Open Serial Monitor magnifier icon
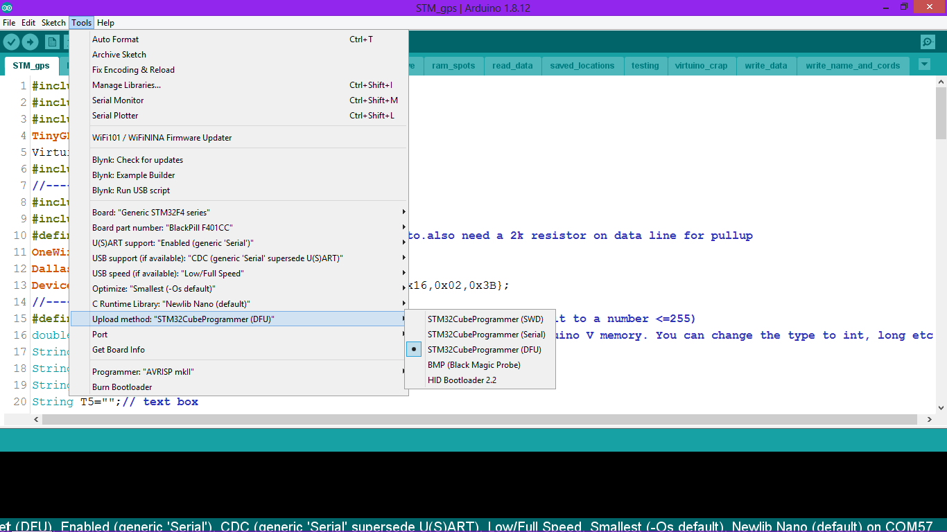Image resolution: width=947 pixels, height=532 pixels. (928, 42)
